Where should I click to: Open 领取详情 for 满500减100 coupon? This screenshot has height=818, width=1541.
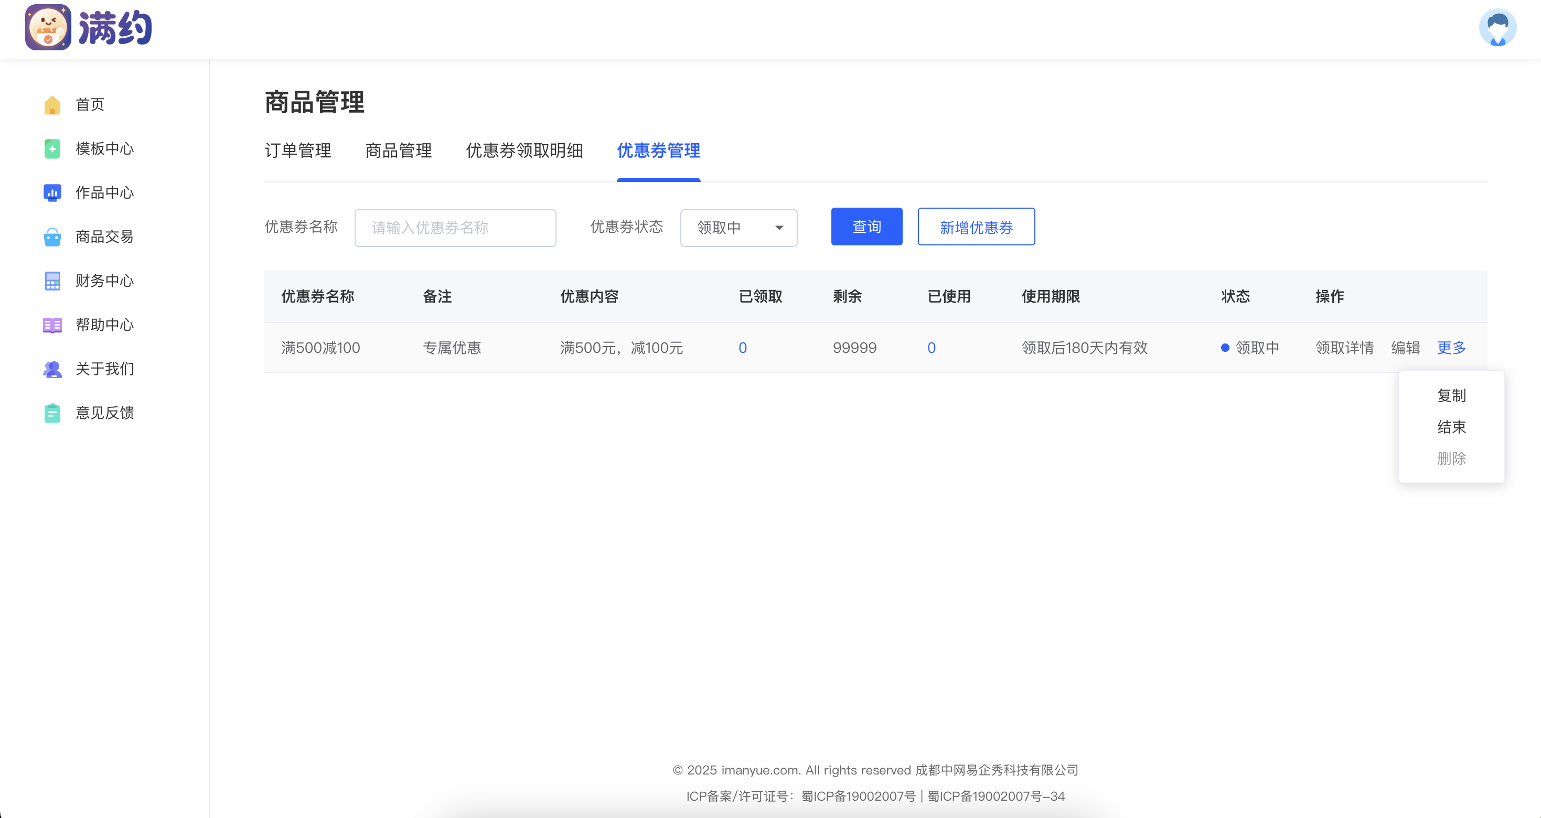1344,348
